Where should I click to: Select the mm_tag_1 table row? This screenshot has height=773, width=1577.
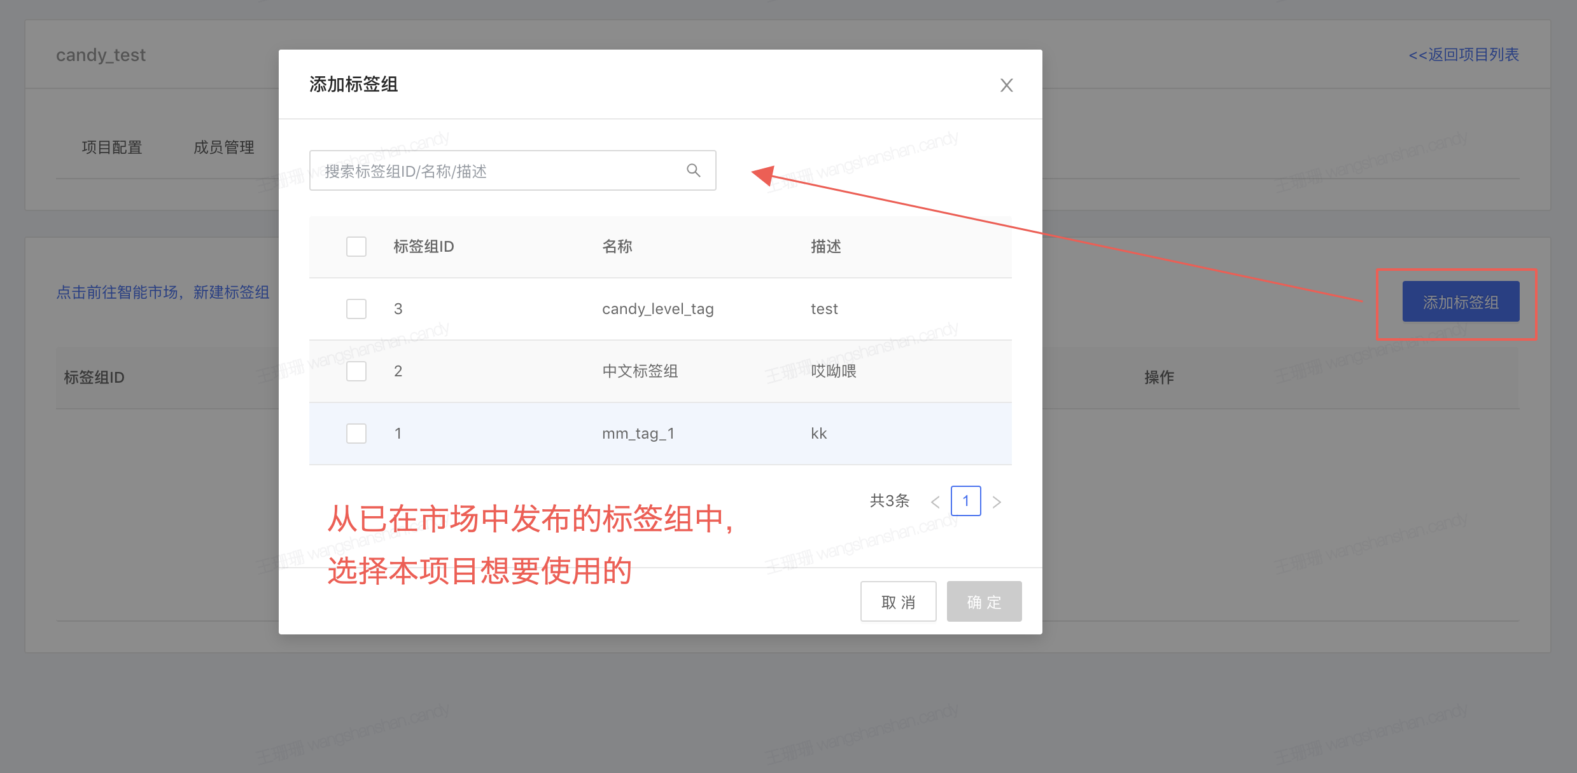click(660, 434)
